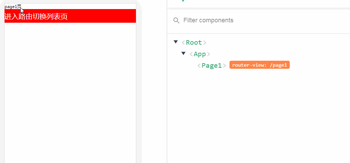Screen dimensions: 350x163
Task: Click the router-view: /page1 badge
Action: tap(259, 65)
